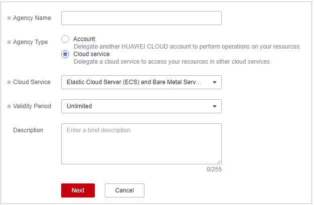Click the 'Delegate a cloud service' hint text
This screenshot has width=314, height=205.
coord(172,62)
